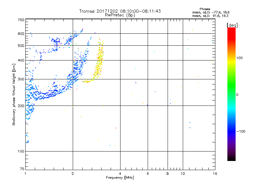Click the colorbar tick label '-100'
The width and height of the screenshot is (253, 189).
(x=241, y=131)
